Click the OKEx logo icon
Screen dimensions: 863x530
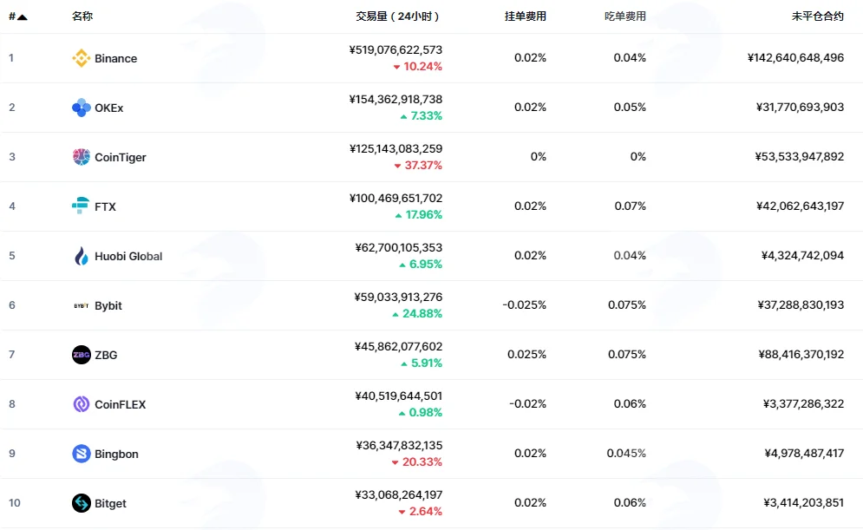click(x=81, y=108)
